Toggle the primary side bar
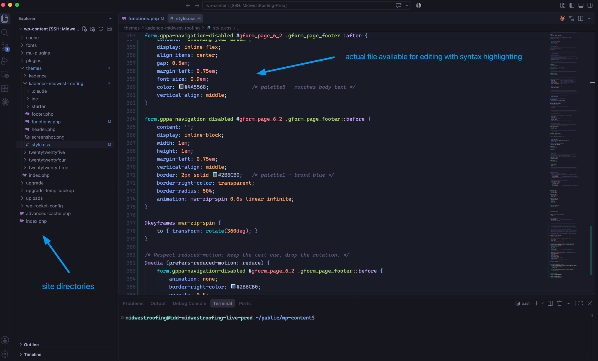The width and height of the screenshot is (598, 361). [572, 5]
